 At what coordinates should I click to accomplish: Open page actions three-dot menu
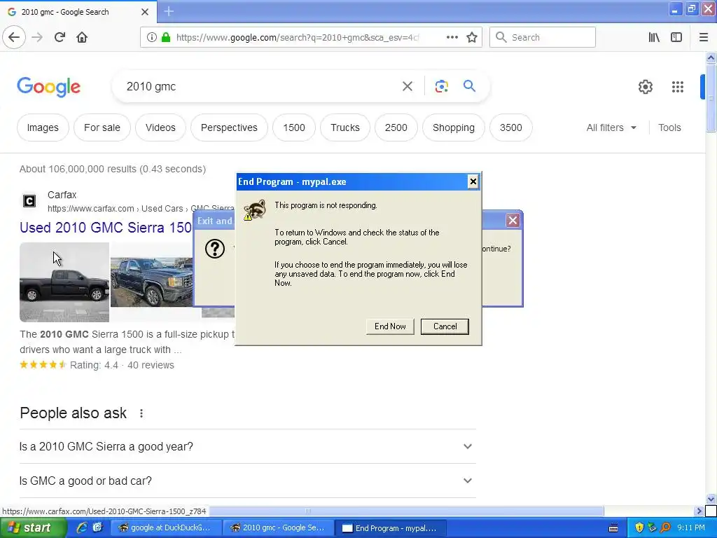452,37
